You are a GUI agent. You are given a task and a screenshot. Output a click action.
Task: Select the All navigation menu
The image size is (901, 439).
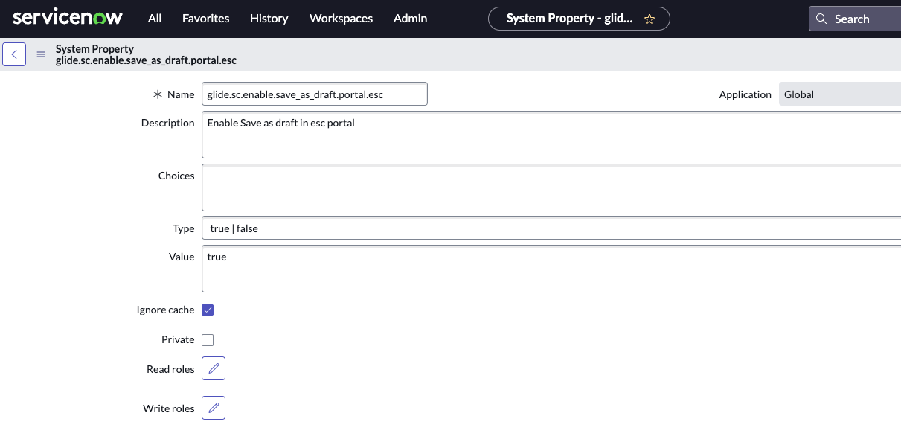pyautogui.click(x=154, y=19)
